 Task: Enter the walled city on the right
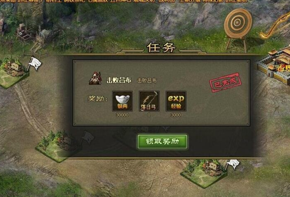(274, 65)
